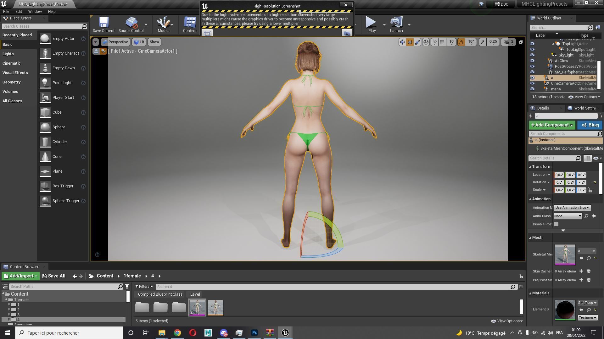Click the Save Current toolbar icon
Screen dimensions: 604x339
(x=103, y=24)
